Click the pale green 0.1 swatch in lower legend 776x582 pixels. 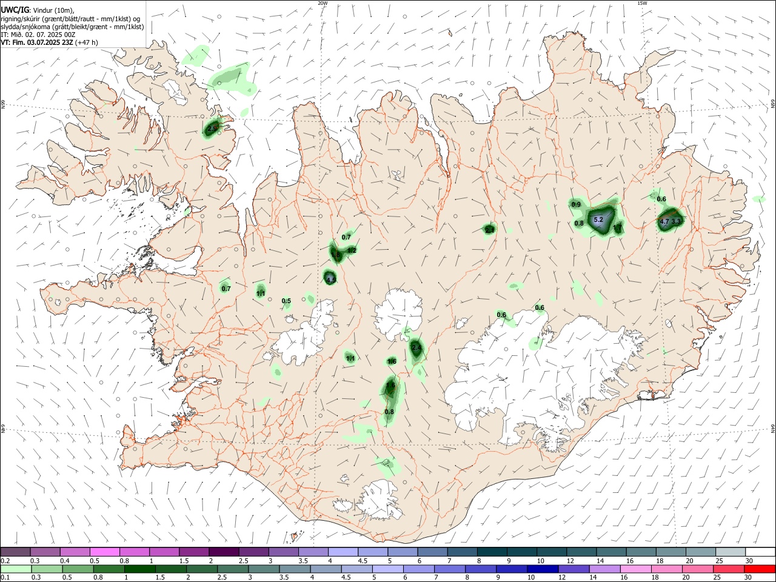(x=16, y=569)
